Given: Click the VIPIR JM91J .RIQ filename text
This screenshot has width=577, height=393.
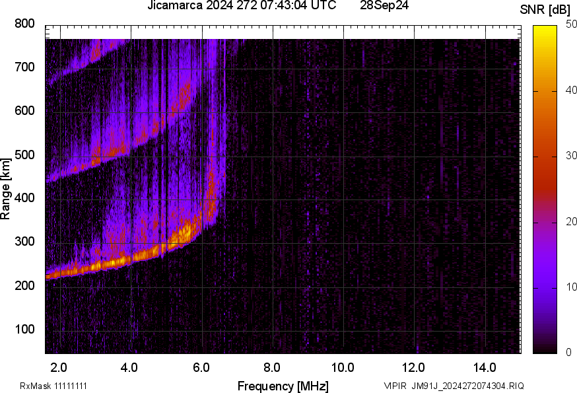Looking at the screenshot, I should coord(454,386).
